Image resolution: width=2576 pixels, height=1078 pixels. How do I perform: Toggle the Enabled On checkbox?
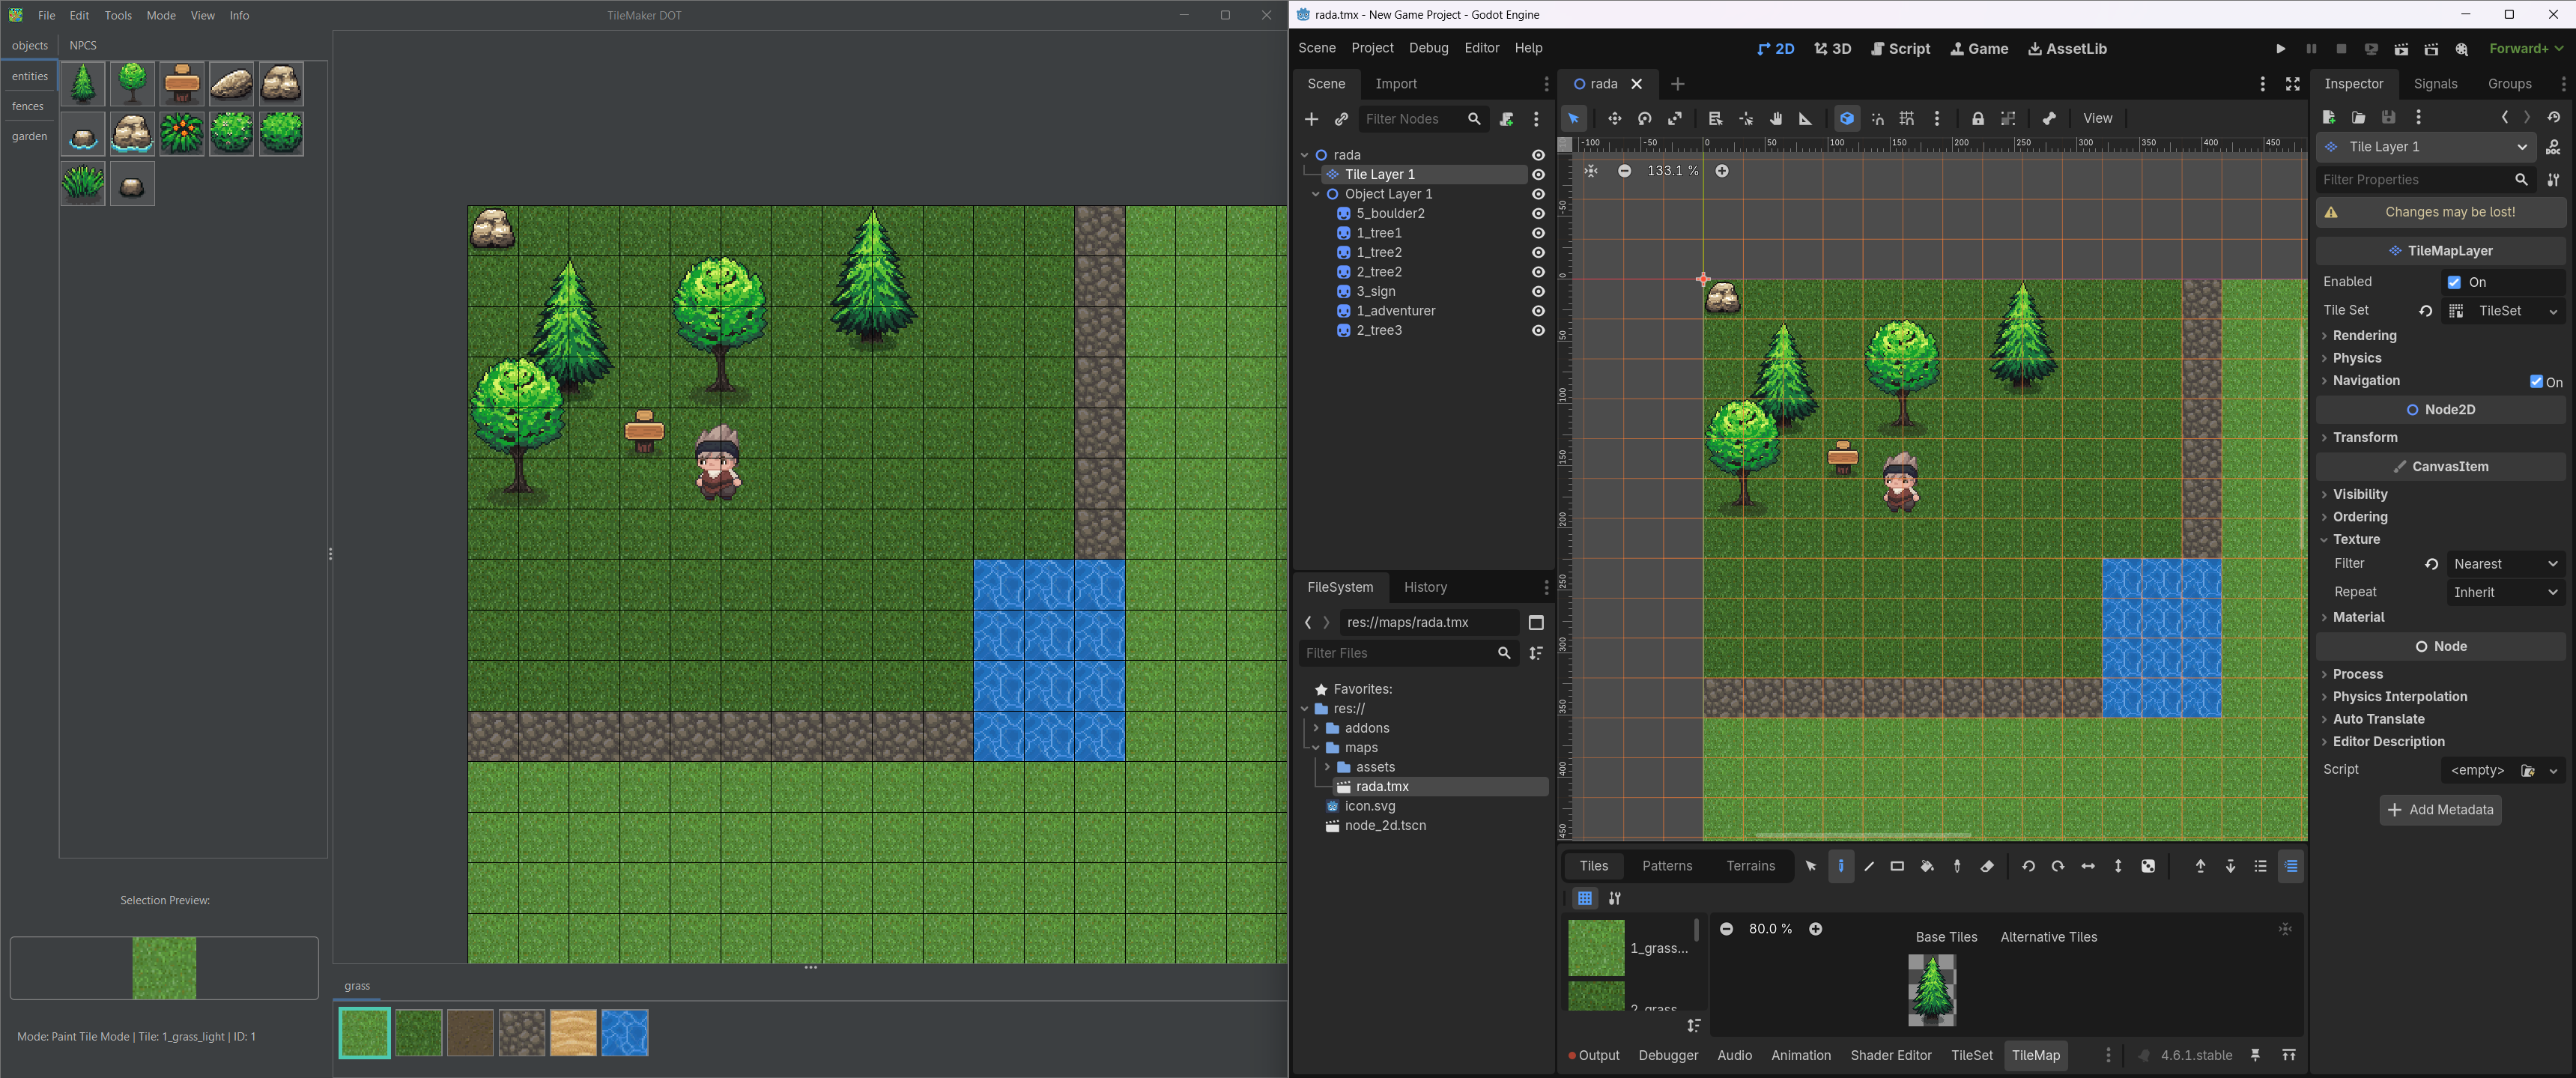(2453, 282)
